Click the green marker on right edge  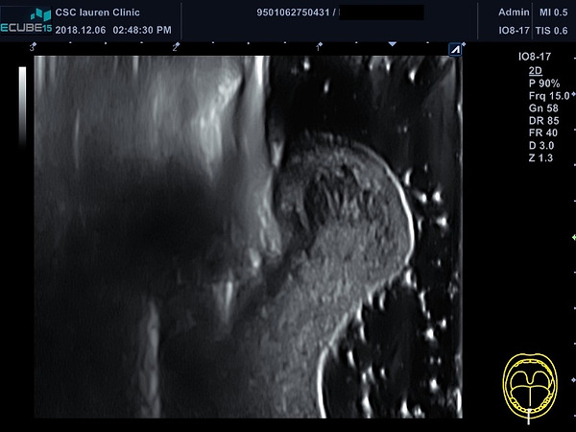[574, 238]
